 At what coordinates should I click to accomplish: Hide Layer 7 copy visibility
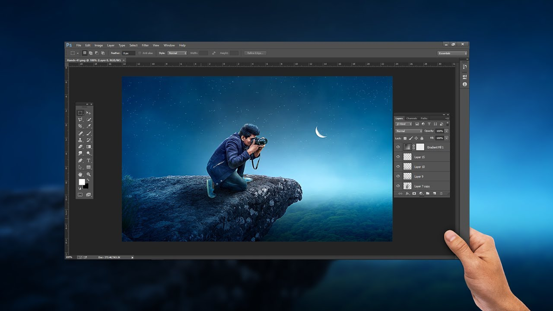pos(398,186)
